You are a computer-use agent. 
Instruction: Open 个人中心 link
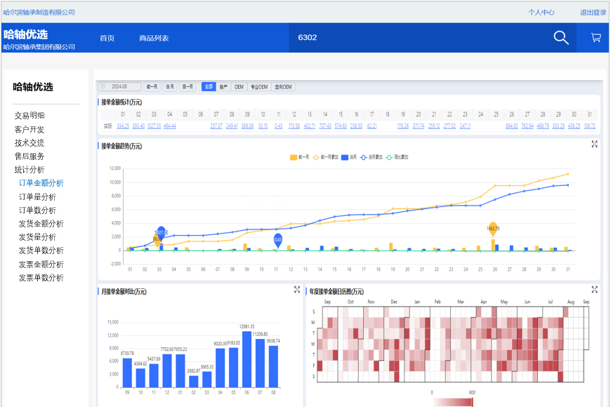(x=541, y=13)
